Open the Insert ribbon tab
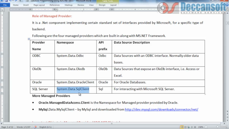Screen dimensions: 229x129 coord(26,5)
